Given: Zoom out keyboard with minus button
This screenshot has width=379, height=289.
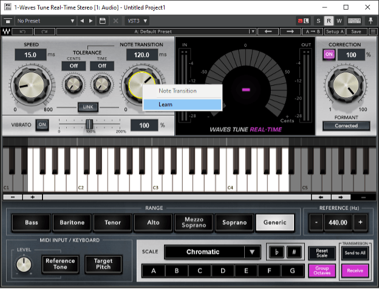Looking at the screenshot, I should click(13, 197).
